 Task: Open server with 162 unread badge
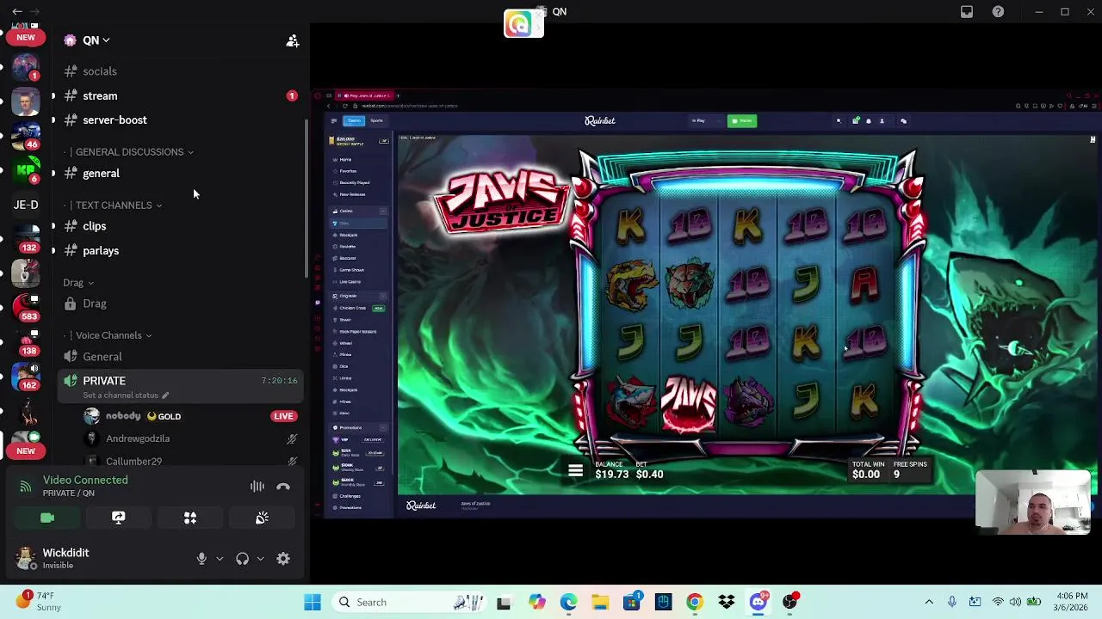click(26, 377)
